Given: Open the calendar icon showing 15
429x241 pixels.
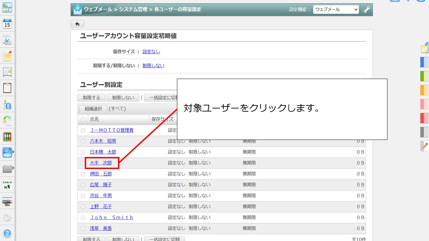Looking at the screenshot, I should click(x=7, y=24).
